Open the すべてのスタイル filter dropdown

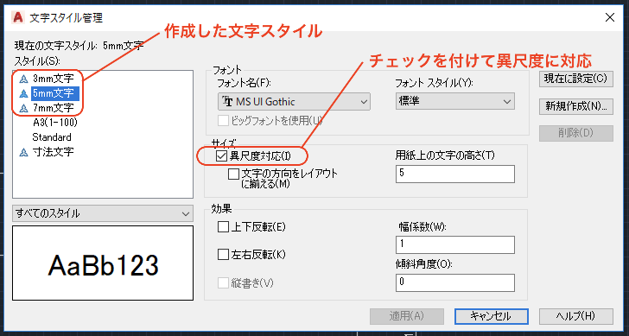pyautogui.click(x=103, y=213)
